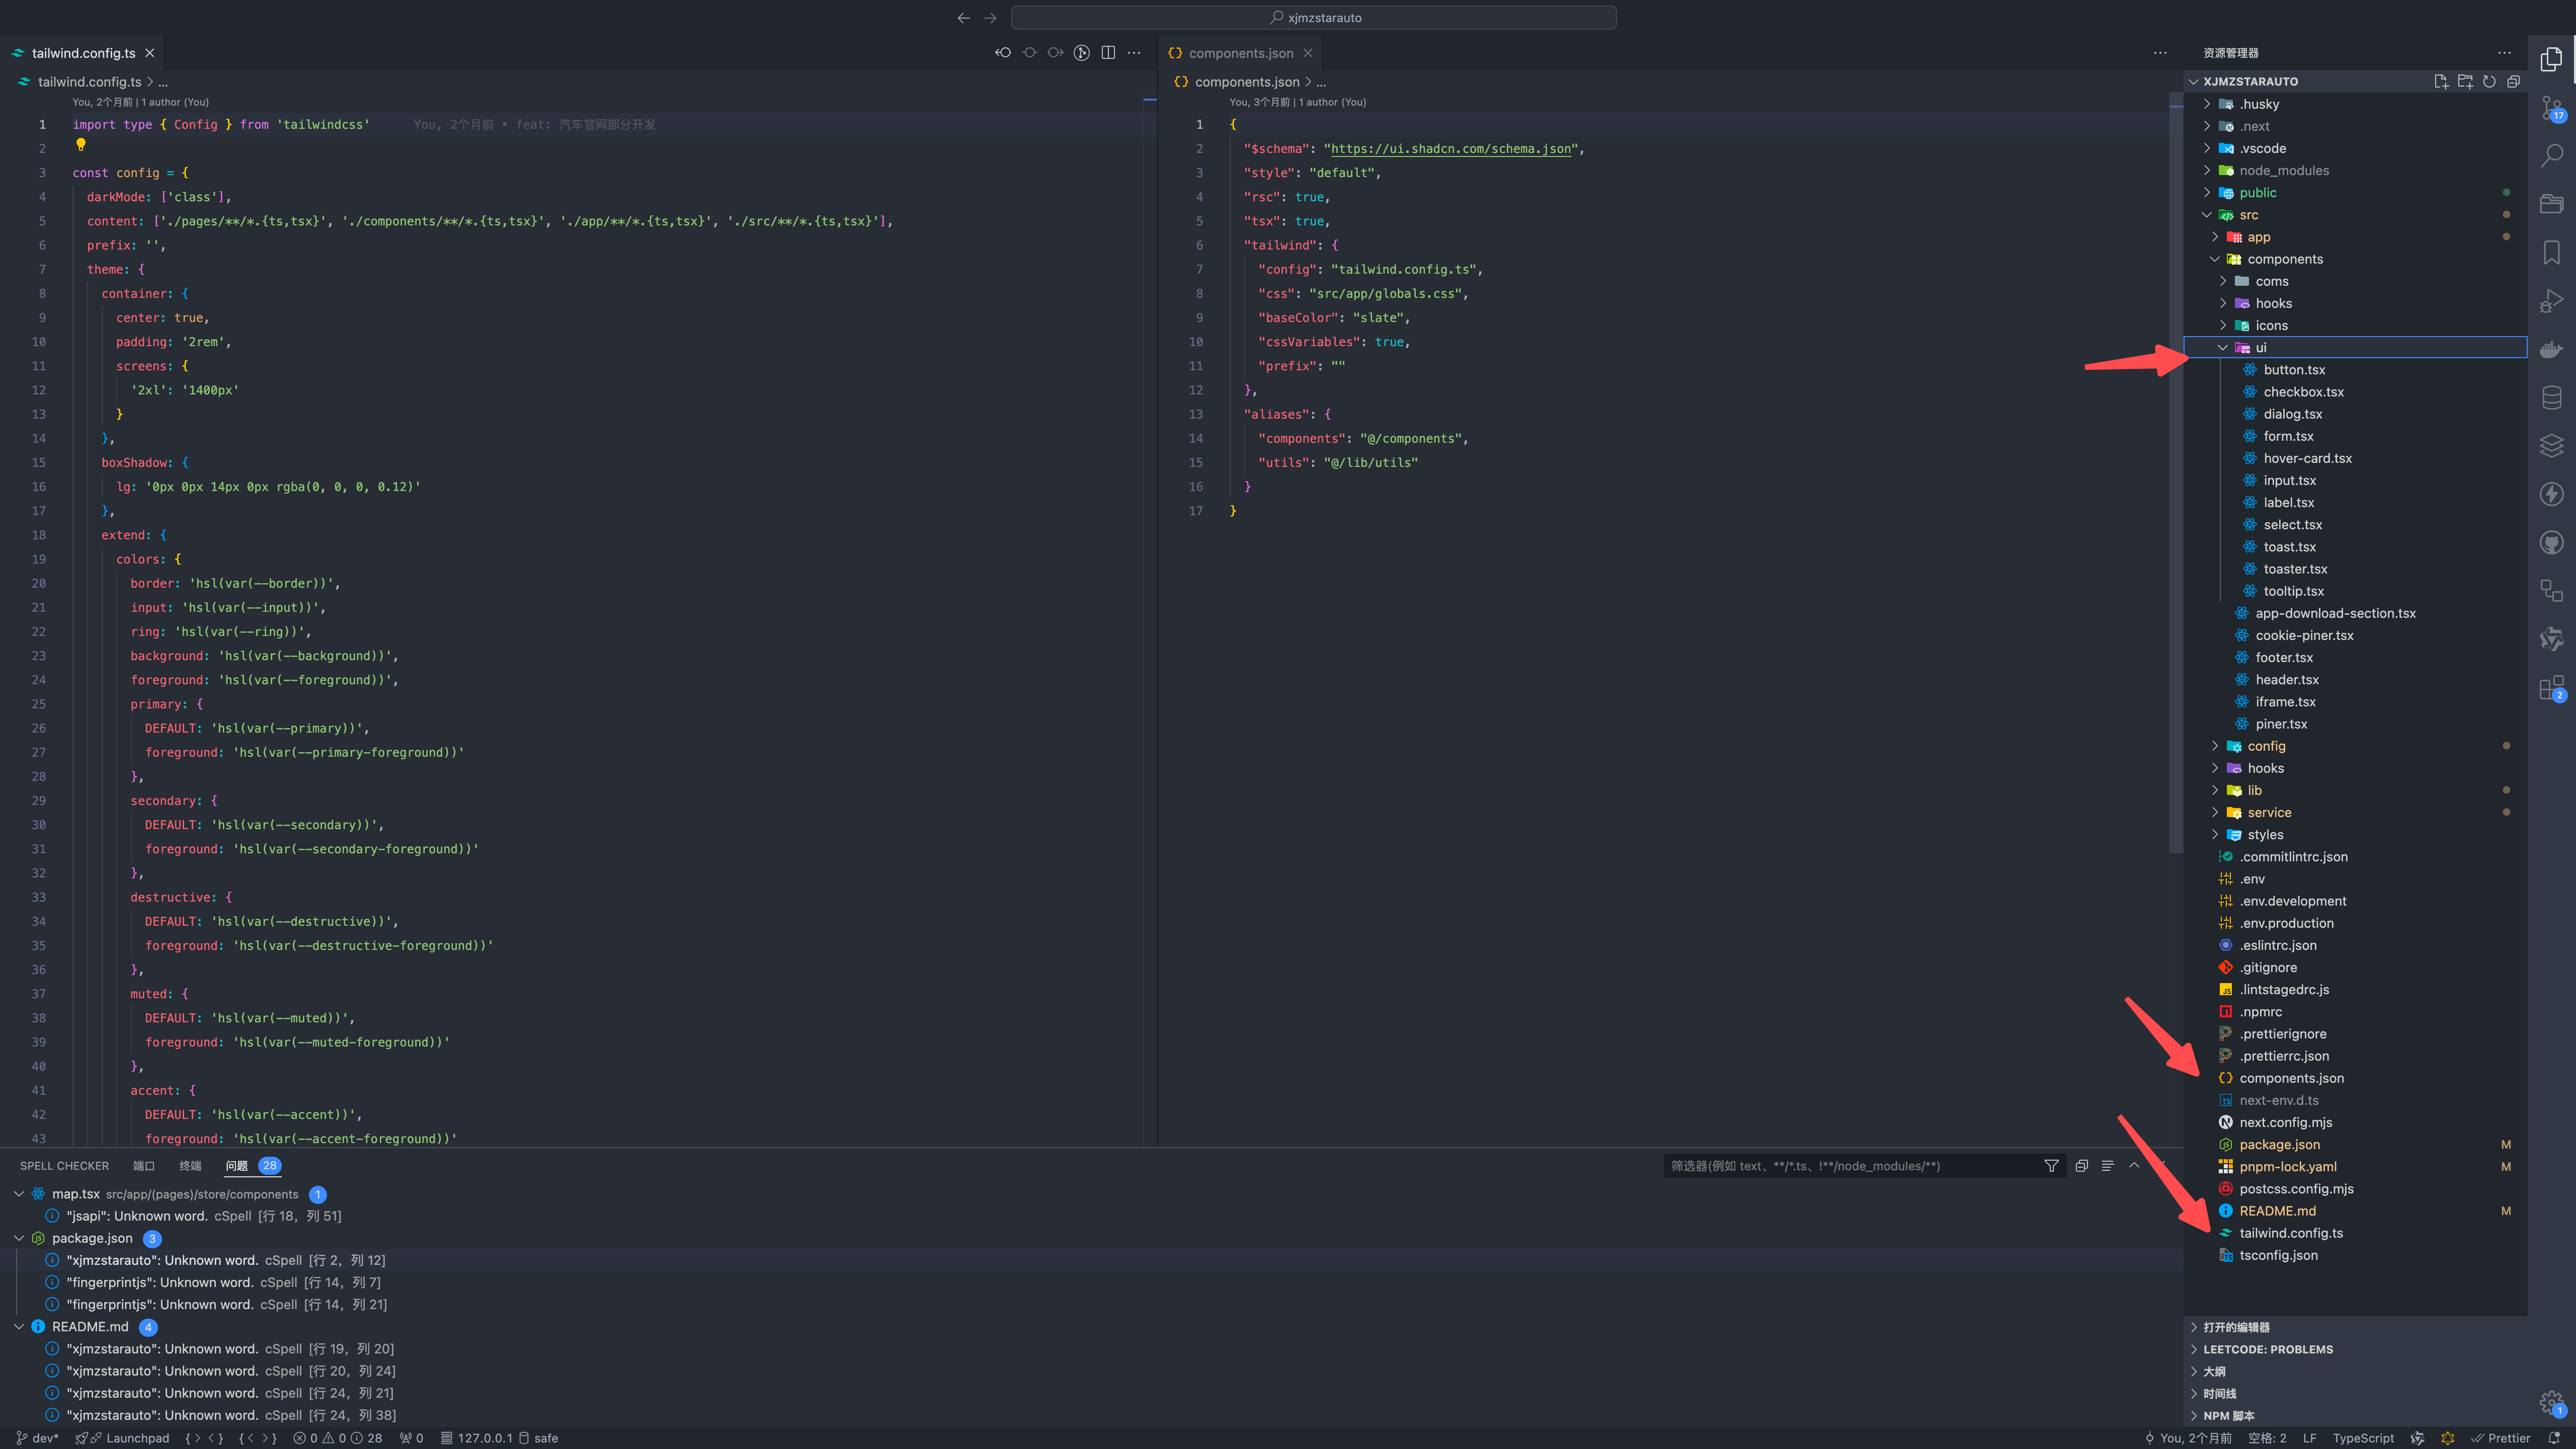Click the errors and warnings count in status bar

[338, 1438]
